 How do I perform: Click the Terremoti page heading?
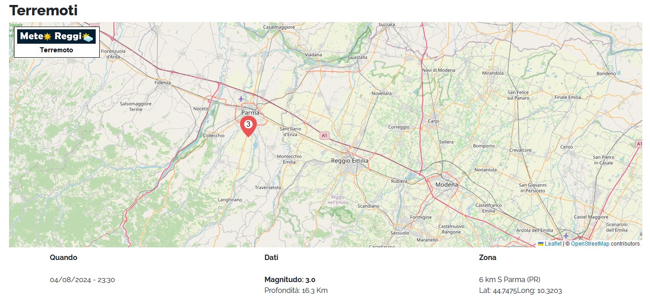(x=43, y=10)
